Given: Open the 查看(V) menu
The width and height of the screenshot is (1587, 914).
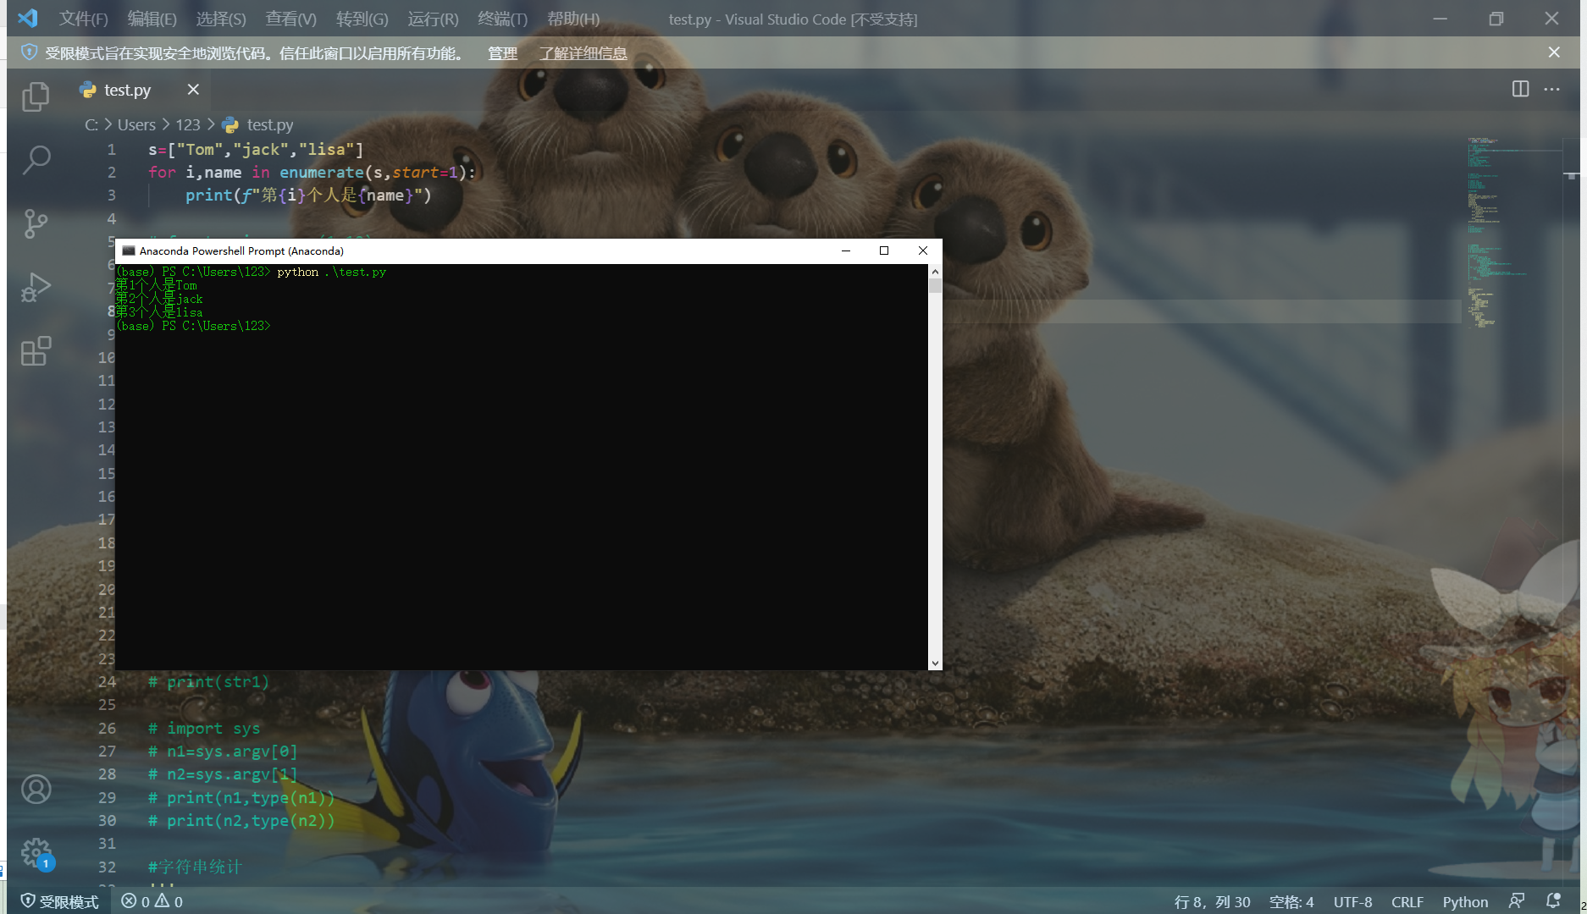Looking at the screenshot, I should [290, 19].
